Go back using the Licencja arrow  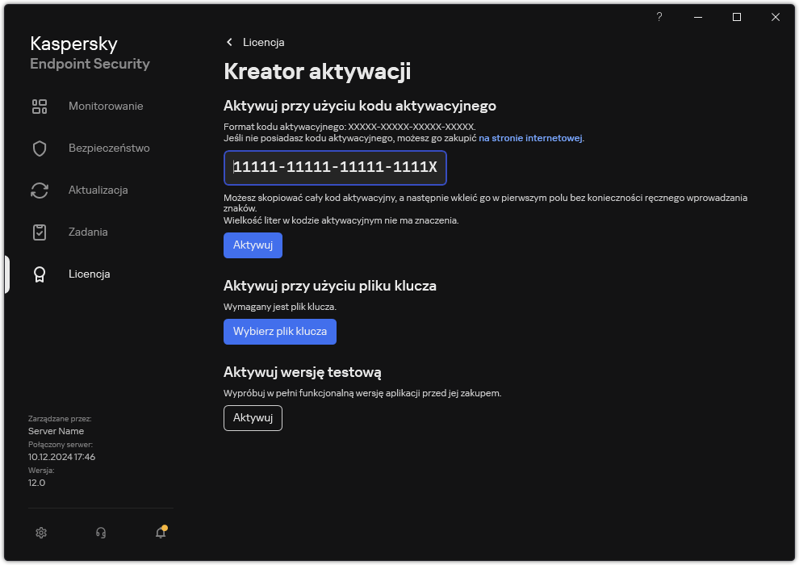tap(229, 42)
